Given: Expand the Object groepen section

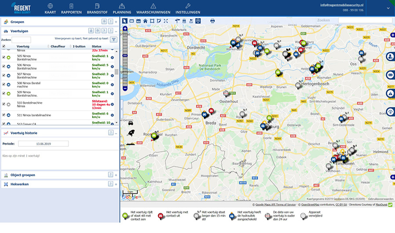Looking at the screenshot, I should tap(116, 175).
